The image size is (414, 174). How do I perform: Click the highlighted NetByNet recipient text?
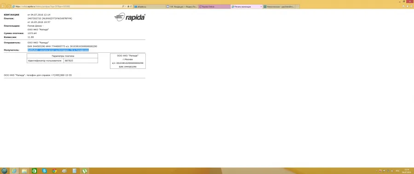[x=58, y=50]
